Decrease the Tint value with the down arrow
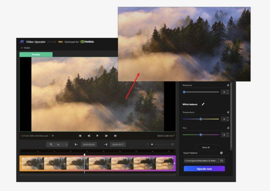Viewport: 270px width, 191px height. [x=227, y=136]
